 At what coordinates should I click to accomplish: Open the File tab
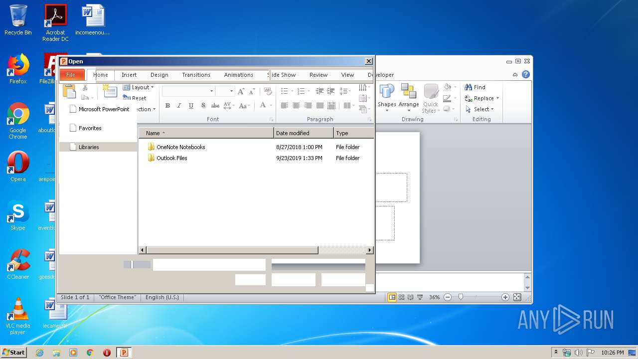(x=71, y=75)
